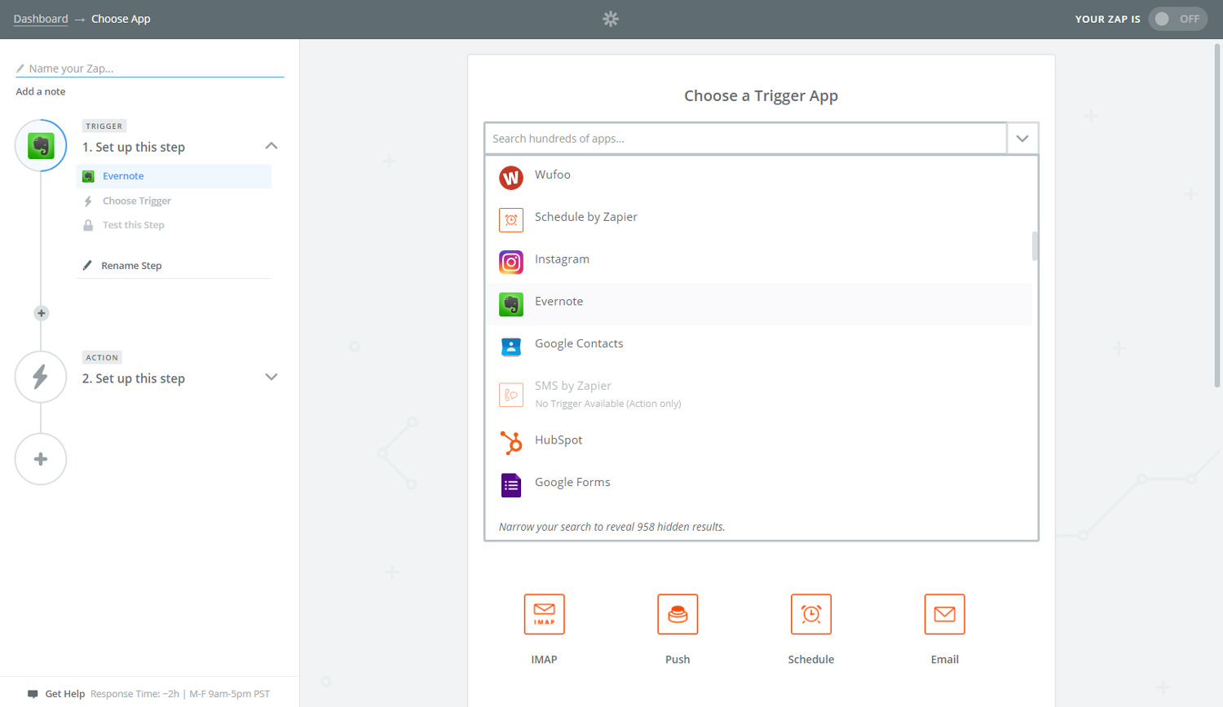Open the HubSpot sprocket icon
The image size is (1223, 707).
pos(510,443)
